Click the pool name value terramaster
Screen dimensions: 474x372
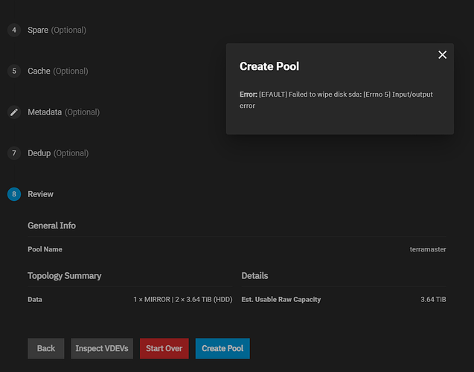[428, 249]
